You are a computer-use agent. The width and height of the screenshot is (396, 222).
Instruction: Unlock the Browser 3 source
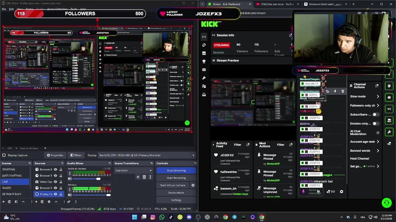click(61, 188)
